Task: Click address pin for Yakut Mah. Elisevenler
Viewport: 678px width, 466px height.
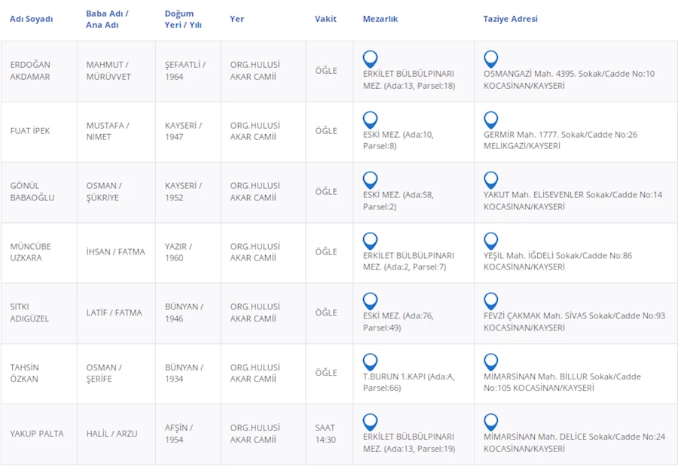Action: [490, 180]
